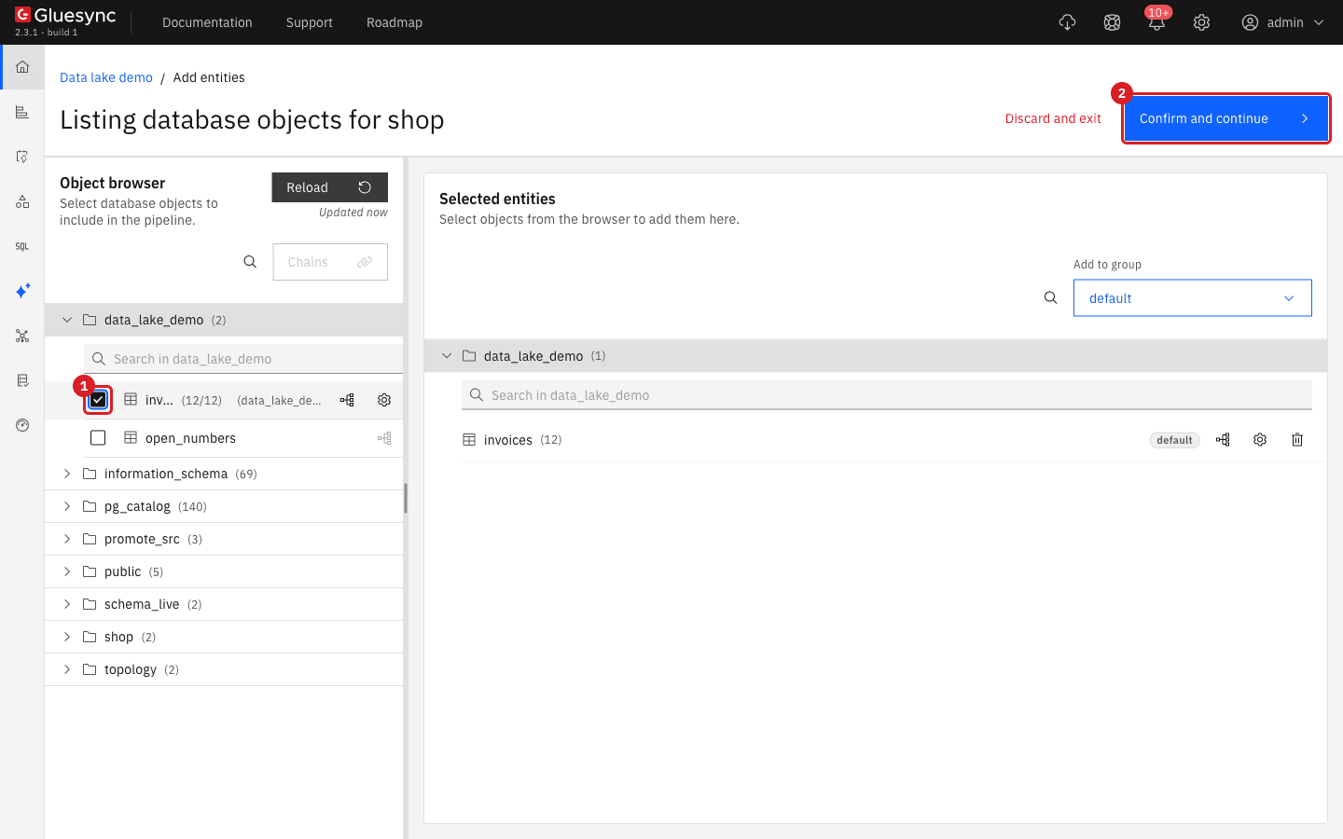This screenshot has width=1343, height=839.
Task: Click the blue sparkle AI sidebar icon
Action: coord(22,291)
